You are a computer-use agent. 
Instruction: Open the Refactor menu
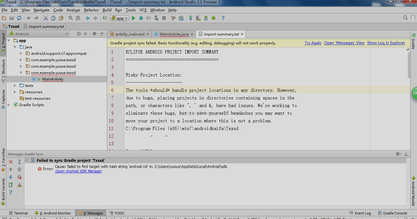click(x=91, y=10)
